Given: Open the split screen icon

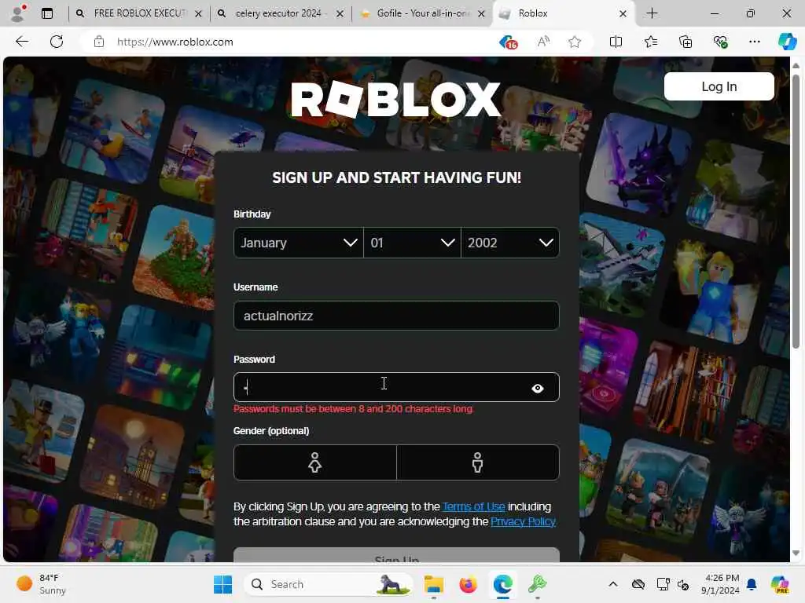Looking at the screenshot, I should (616, 42).
